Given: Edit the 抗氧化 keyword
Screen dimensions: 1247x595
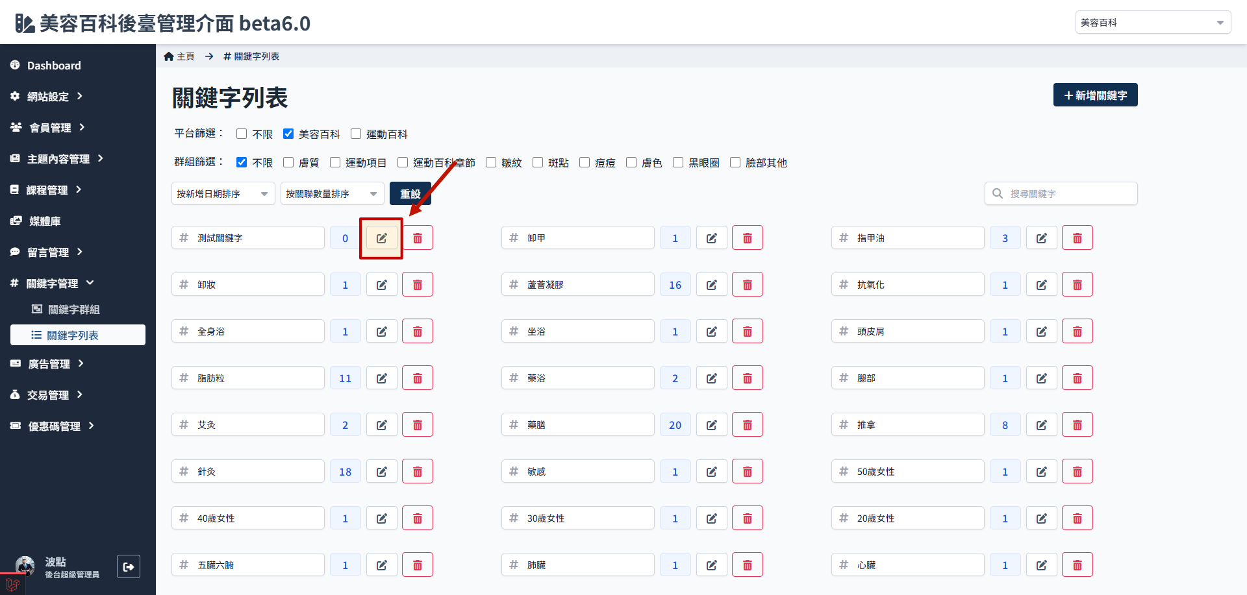Looking at the screenshot, I should click(1042, 285).
